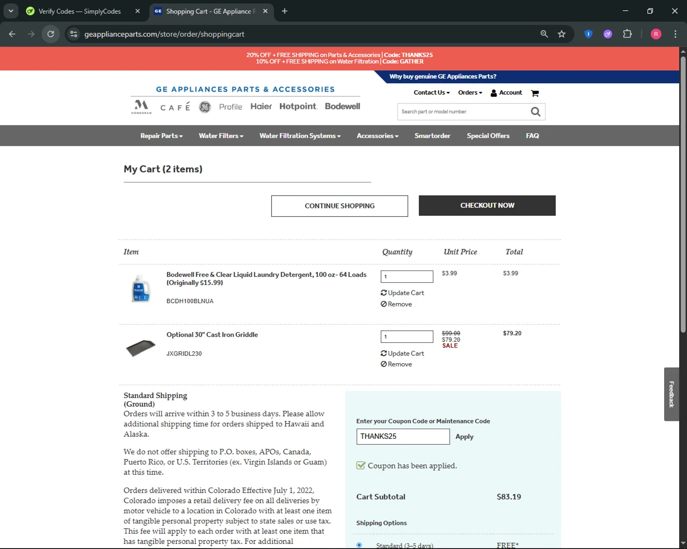This screenshot has height=549, width=687.
Task: Open the Bodewell Laundry Detergent product link
Action: (266, 279)
